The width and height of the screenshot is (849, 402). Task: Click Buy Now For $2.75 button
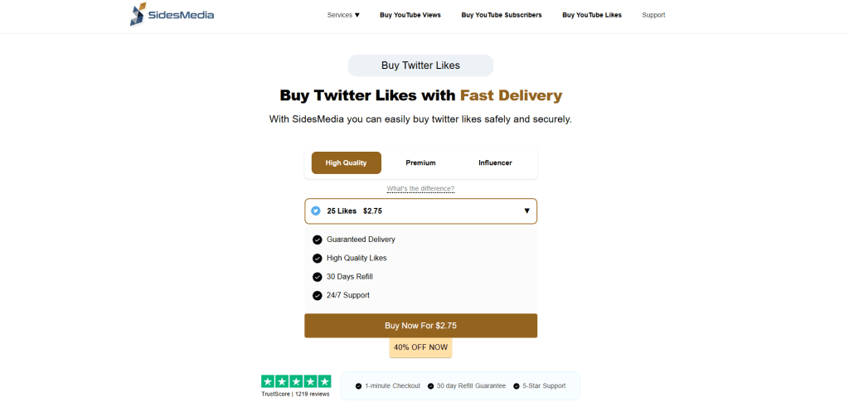click(420, 326)
